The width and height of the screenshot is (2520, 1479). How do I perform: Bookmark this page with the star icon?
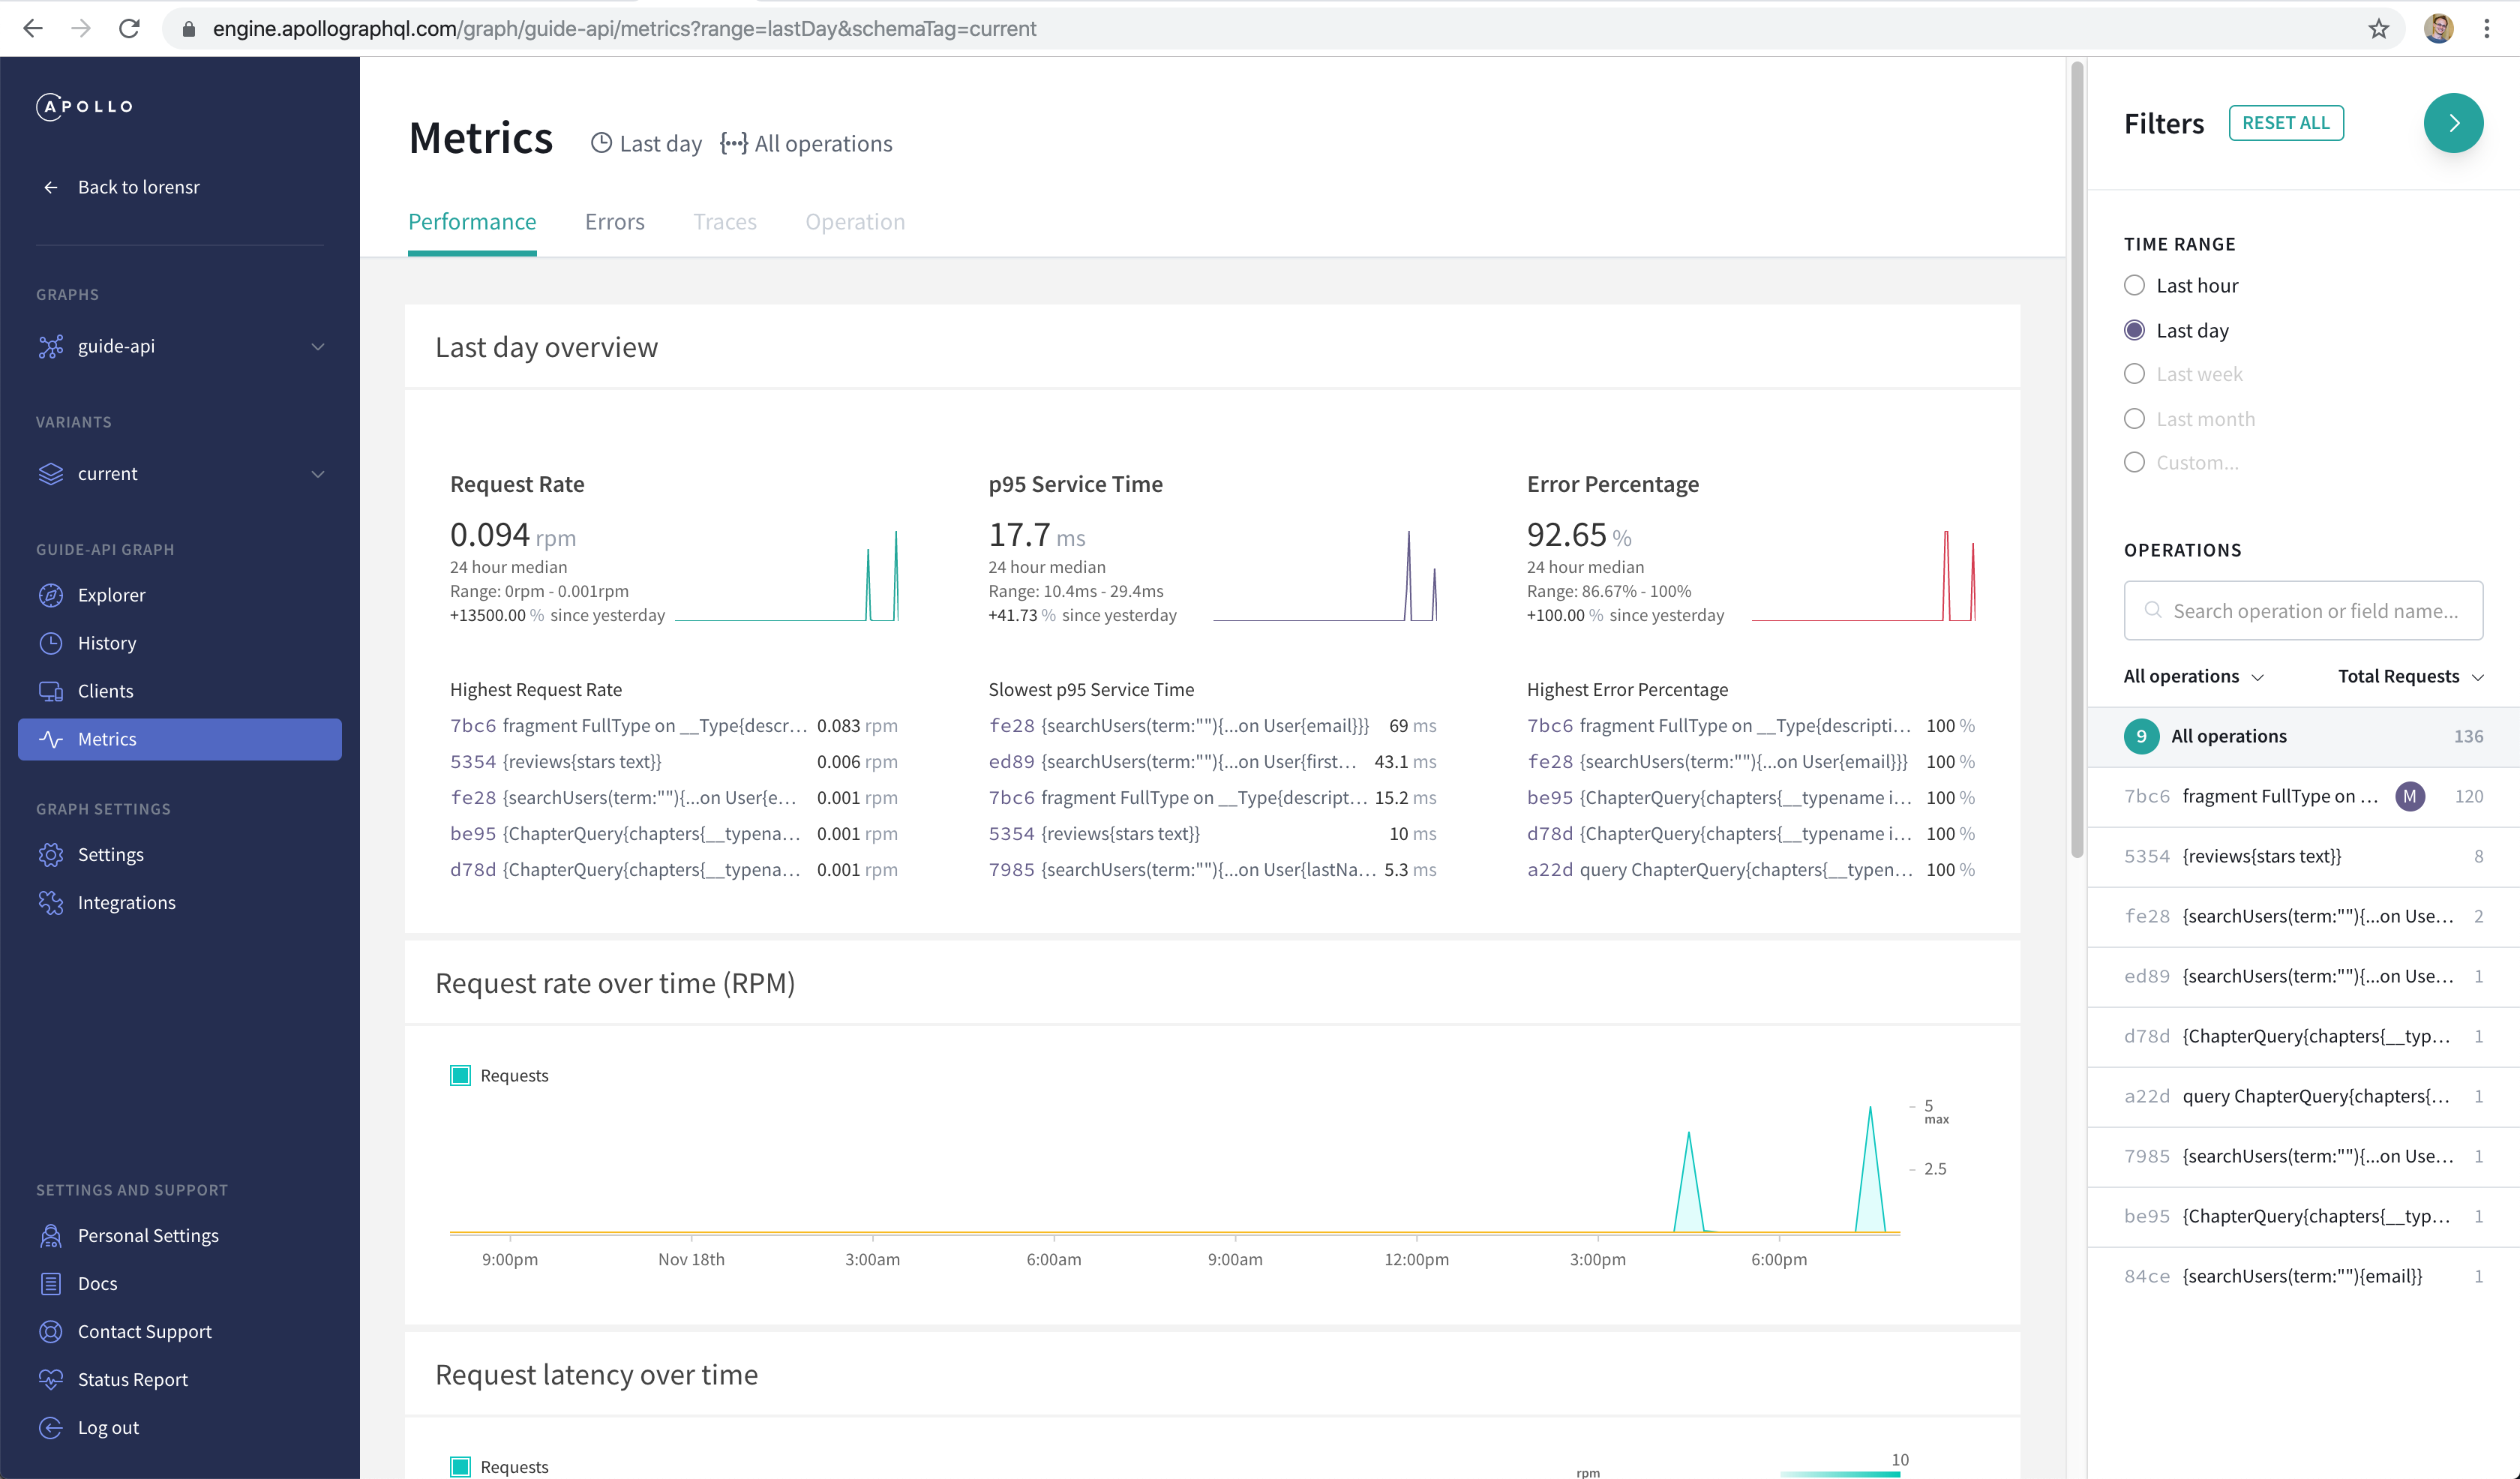click(x=2379, y=29)
